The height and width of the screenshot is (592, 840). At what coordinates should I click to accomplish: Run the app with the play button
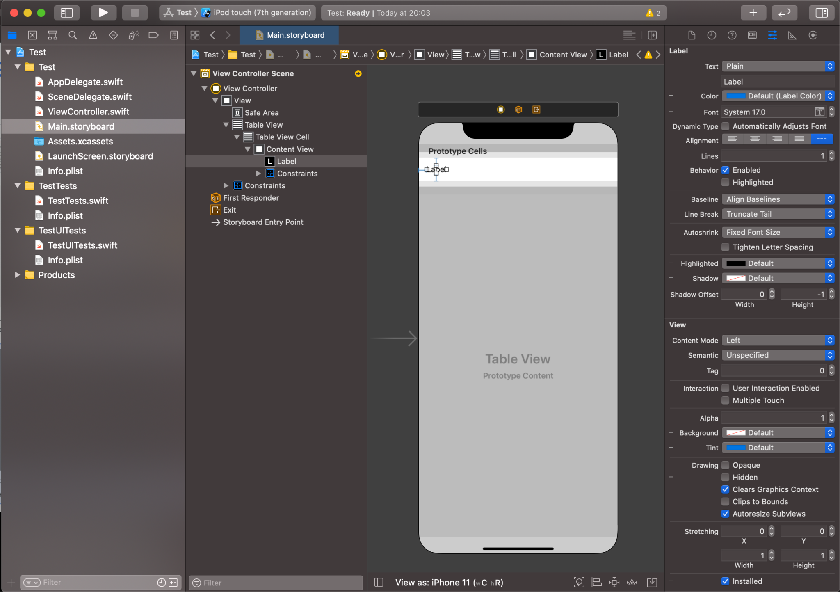pyautogui.click(x=103, y=12)
